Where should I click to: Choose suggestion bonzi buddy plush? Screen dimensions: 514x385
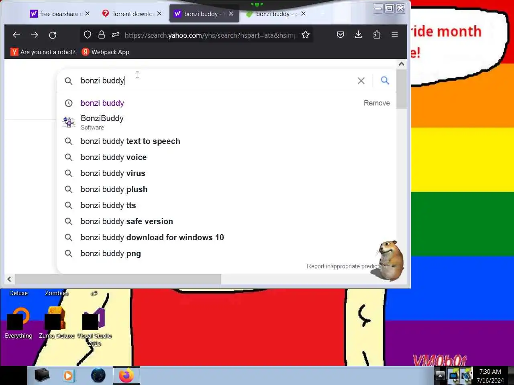tap(226, 189)
